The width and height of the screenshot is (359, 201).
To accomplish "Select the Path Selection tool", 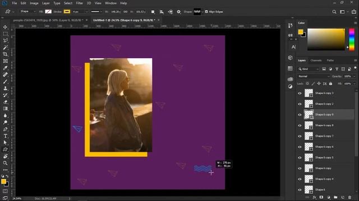I will tap(5, 143).
